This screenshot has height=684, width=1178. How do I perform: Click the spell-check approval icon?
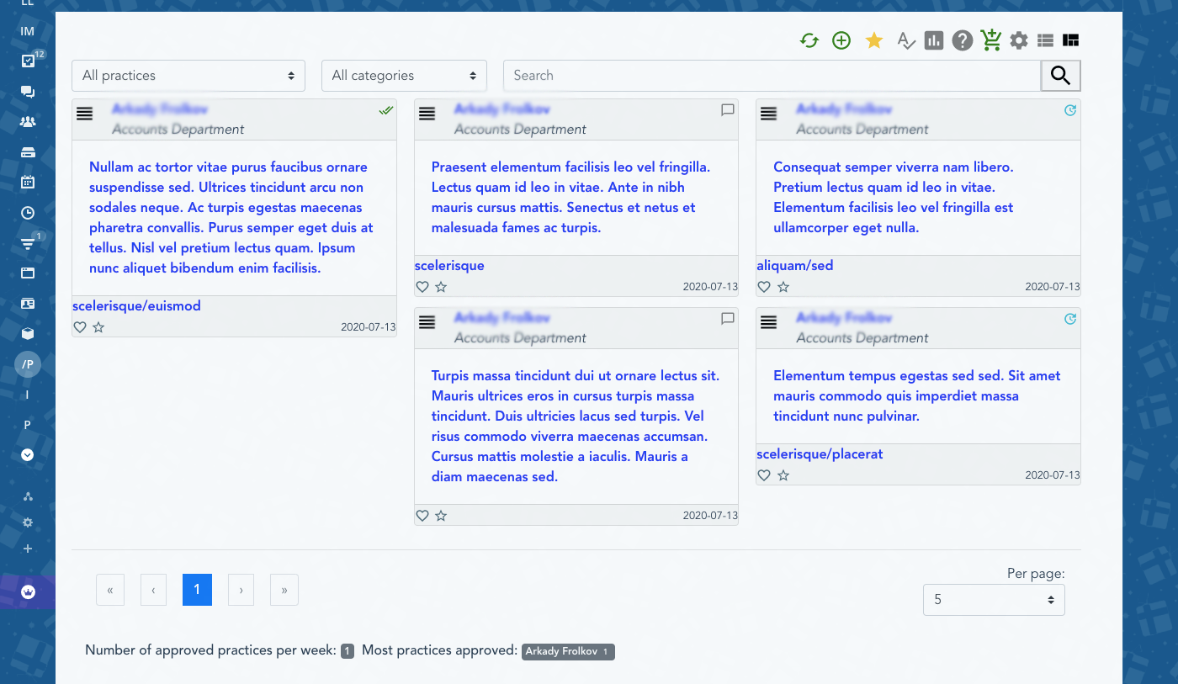point(905,40)
